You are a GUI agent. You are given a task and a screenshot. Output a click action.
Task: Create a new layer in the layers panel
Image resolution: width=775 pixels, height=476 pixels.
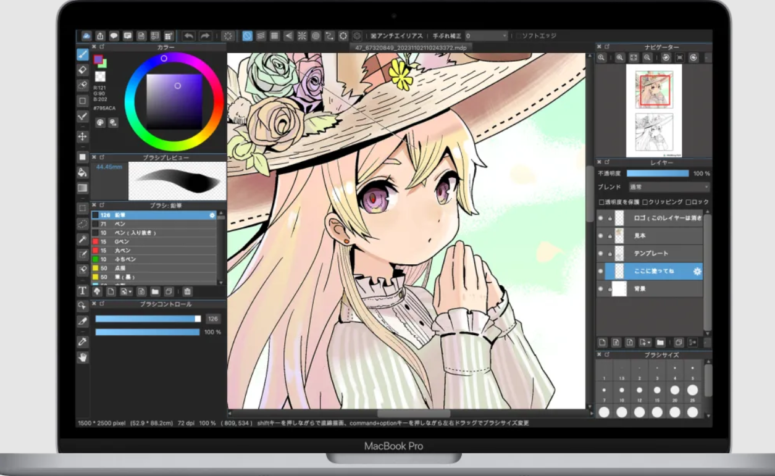coord(603,342)
